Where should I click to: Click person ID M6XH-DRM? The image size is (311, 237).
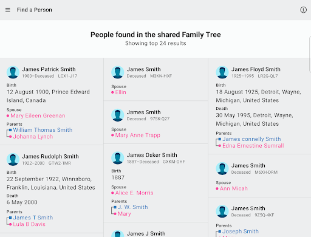point(266,172)
